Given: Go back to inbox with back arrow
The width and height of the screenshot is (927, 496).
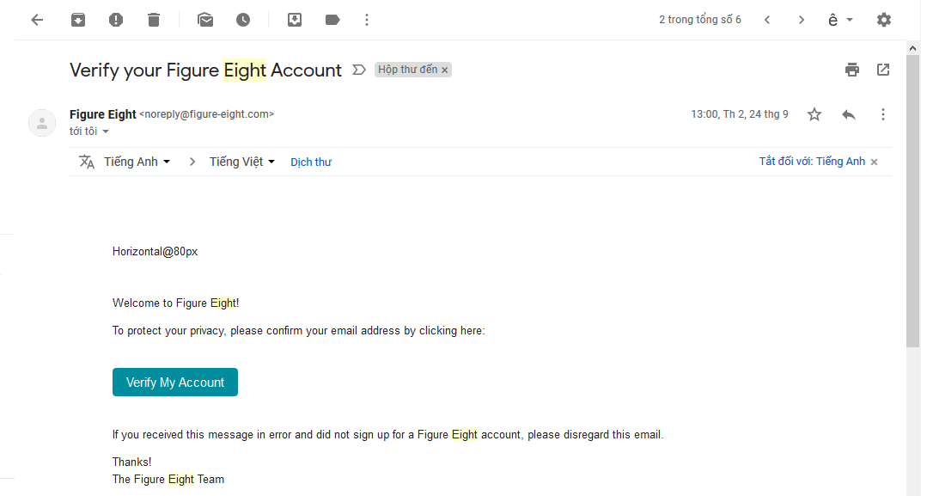Looking at the screenshot, I should pos(37,20).
